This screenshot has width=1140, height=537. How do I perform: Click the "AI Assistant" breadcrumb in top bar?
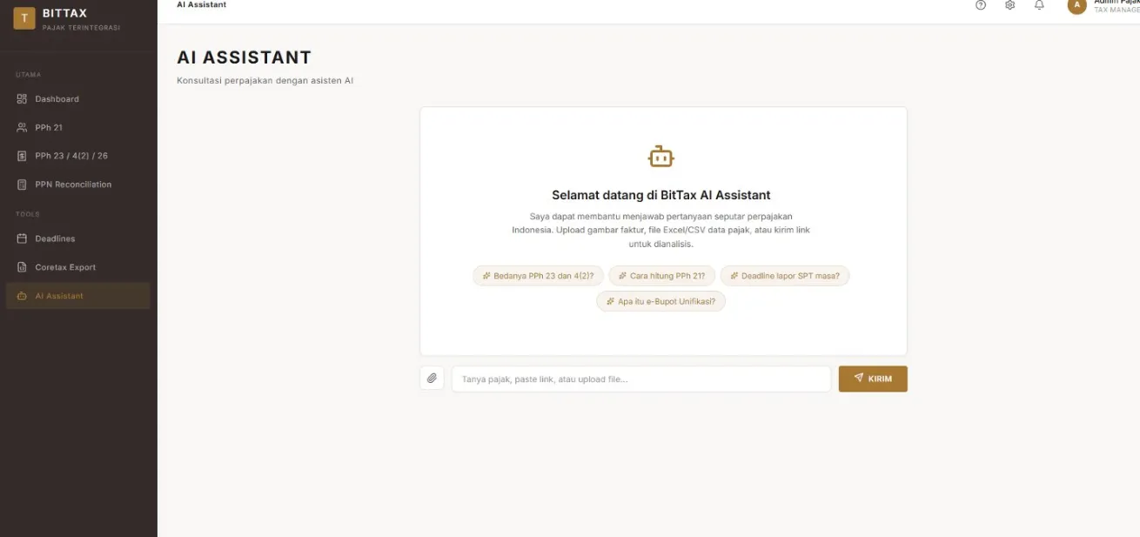[x=201, y=5]
